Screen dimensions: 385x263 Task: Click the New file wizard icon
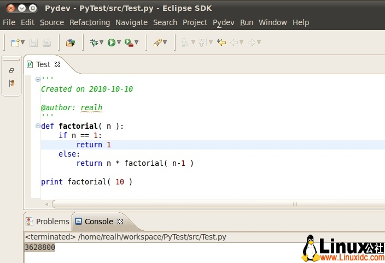pos(15,43)
